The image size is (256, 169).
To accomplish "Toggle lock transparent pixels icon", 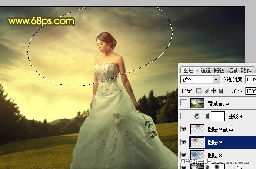I will click(x=199, y=91).
